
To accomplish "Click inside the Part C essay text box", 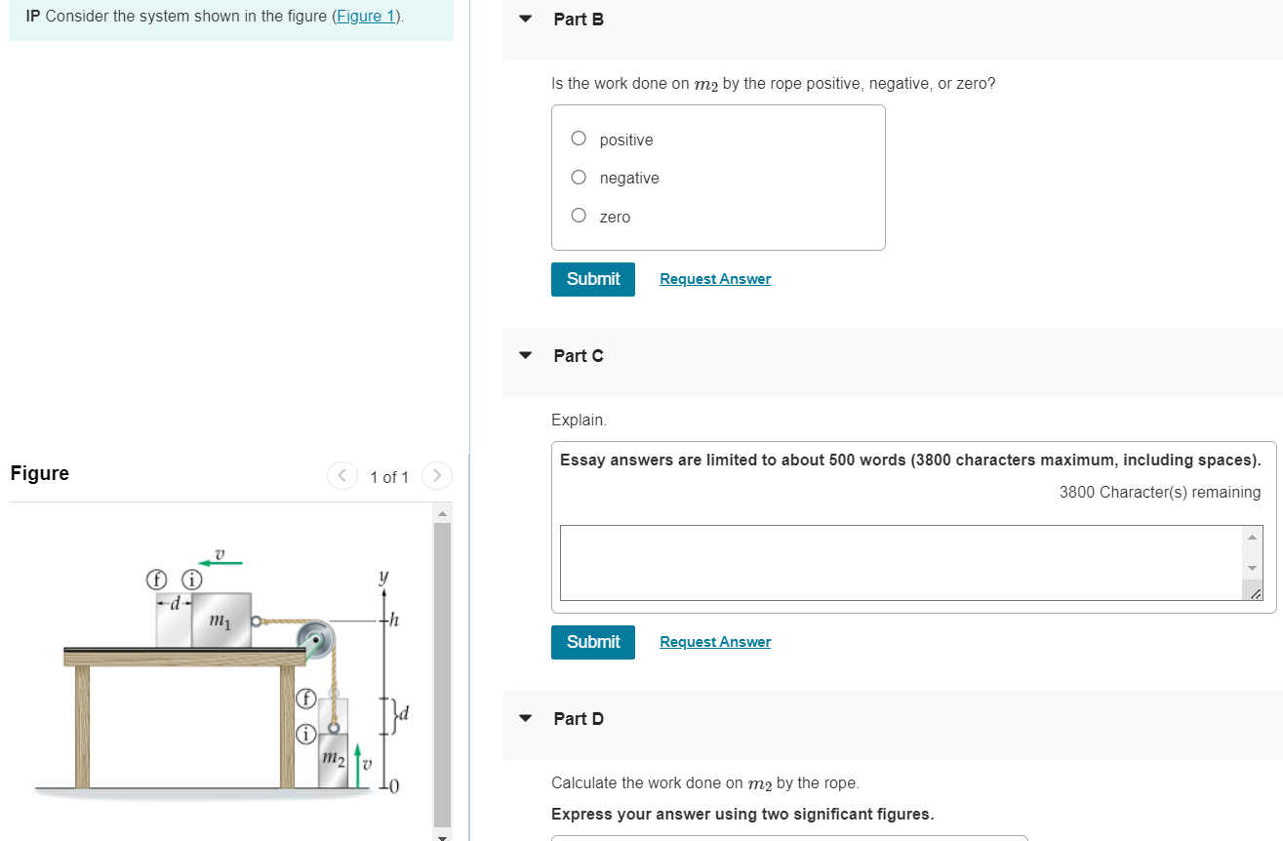I will pyautogui.click(x=902, y=563).
